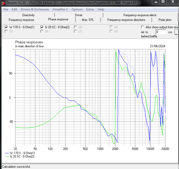Toggle driver checkbox (5)

click(x=6, y=31)
